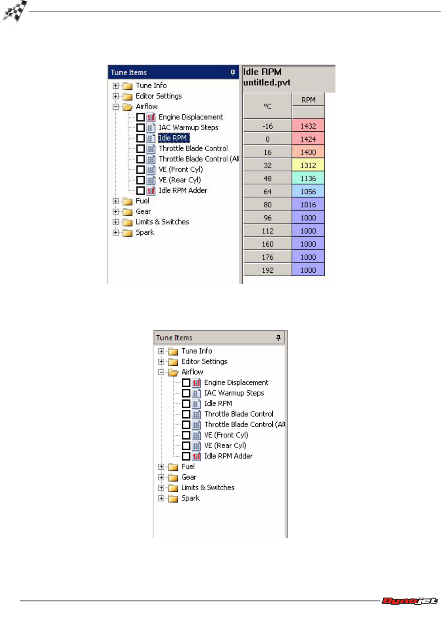Click the pin icon in lower Tune Items header
This screenshot has height=625, width=441.
click(x=278, y=338)
